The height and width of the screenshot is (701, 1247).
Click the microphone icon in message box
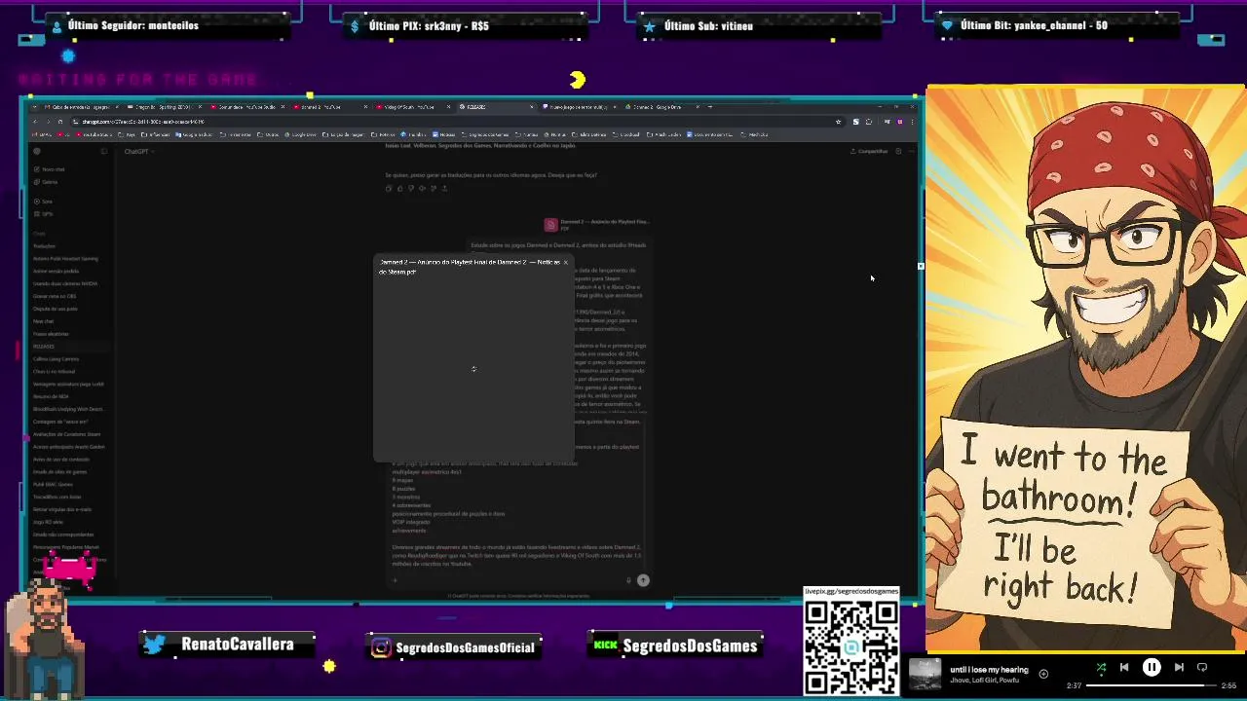click(x=629, y=580)
